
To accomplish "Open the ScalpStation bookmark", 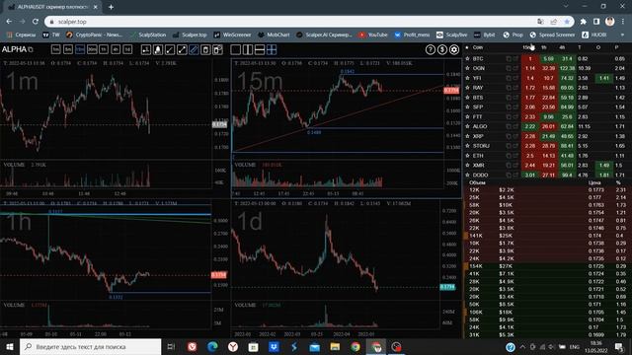I will tap(148, 35).
